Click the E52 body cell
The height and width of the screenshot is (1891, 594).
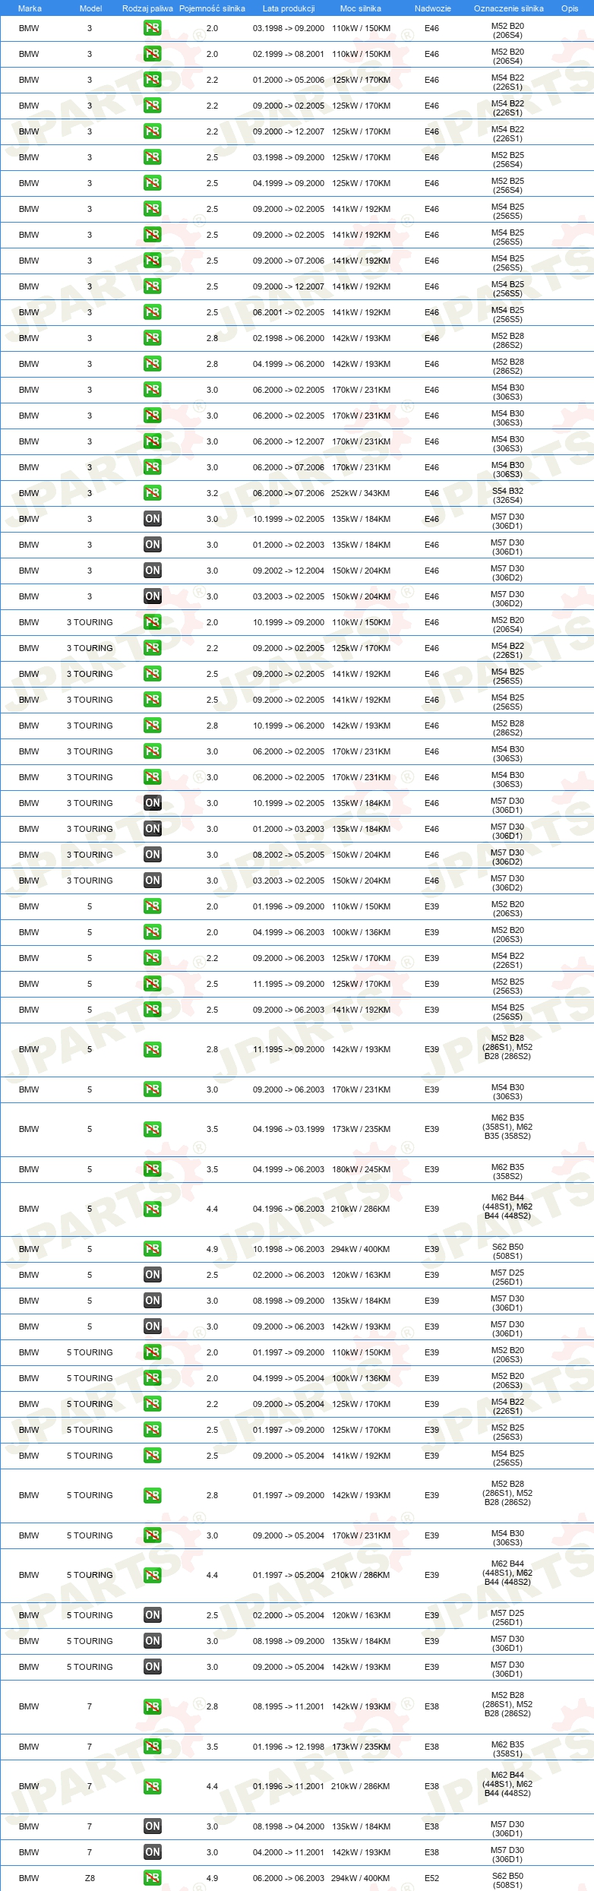(431, 1878)
